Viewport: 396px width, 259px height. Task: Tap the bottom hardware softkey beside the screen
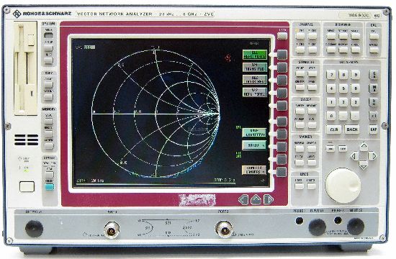[282, 172]
